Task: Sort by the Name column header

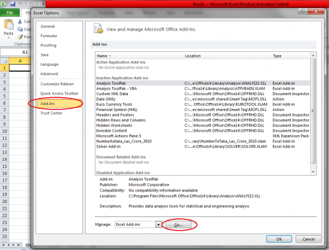Action: (139, 56)
